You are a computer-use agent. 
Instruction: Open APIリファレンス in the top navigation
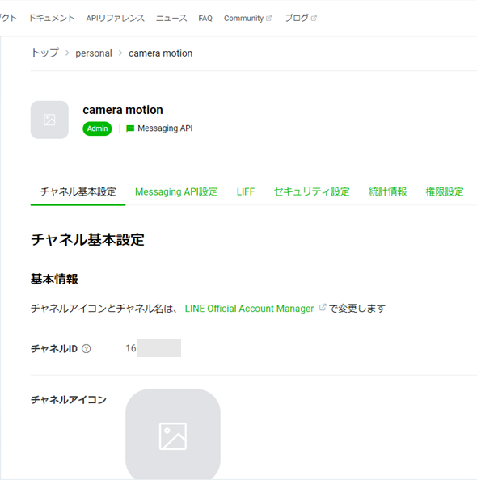116,19
